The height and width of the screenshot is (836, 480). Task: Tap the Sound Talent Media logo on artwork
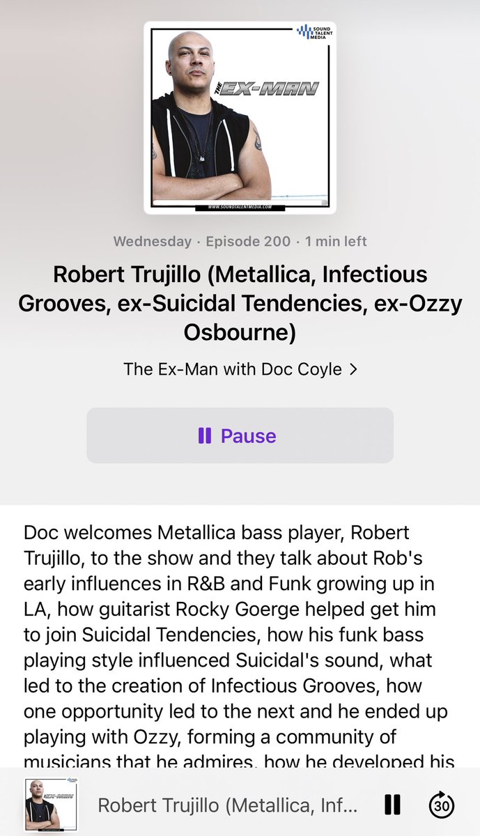coord(311,33)
